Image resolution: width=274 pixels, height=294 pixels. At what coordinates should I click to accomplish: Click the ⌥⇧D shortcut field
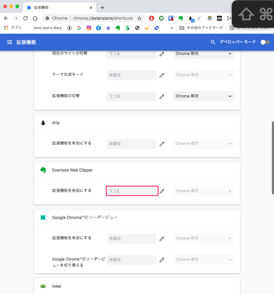131,96
